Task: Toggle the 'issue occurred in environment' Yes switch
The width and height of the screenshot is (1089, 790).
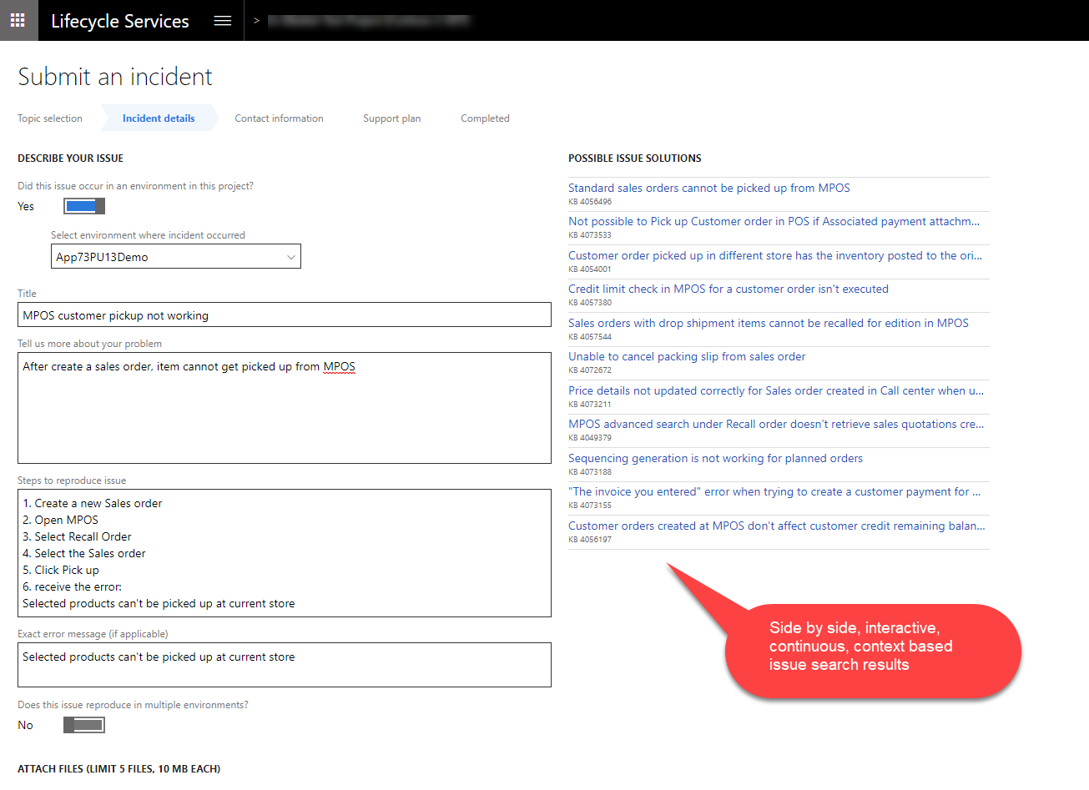Action: [x=84, y=206]
